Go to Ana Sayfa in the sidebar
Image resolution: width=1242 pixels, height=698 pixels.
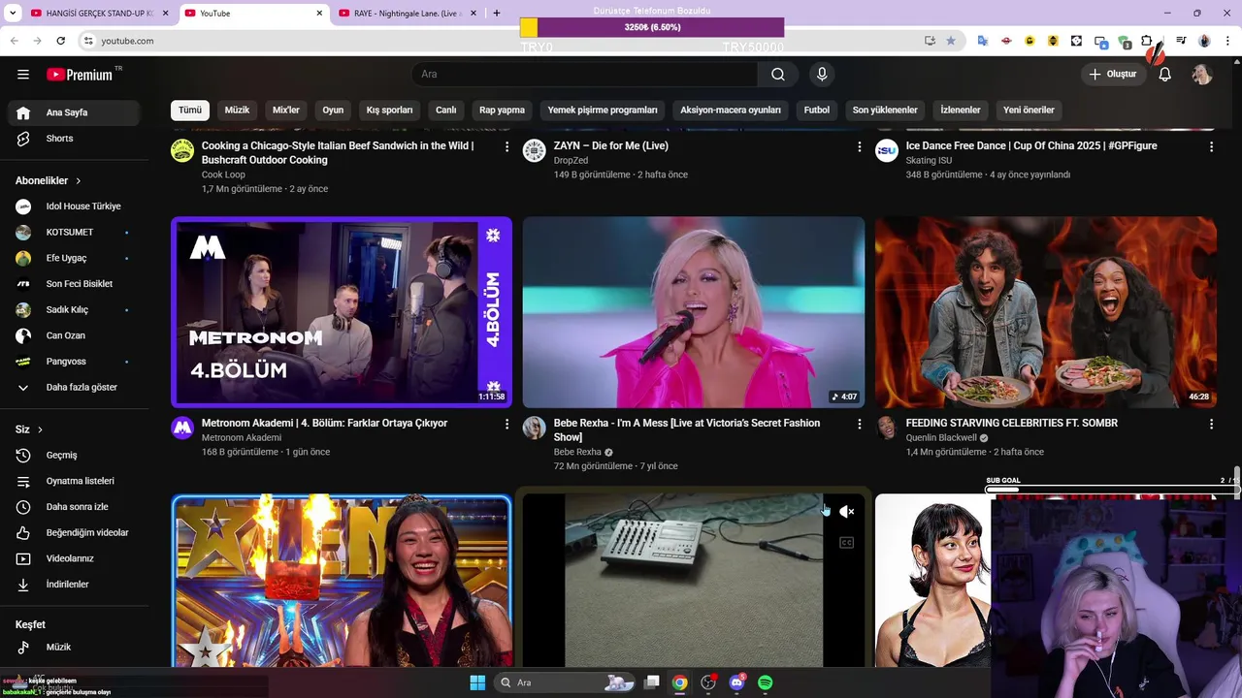pyautogui.click(x=74, y=112)
